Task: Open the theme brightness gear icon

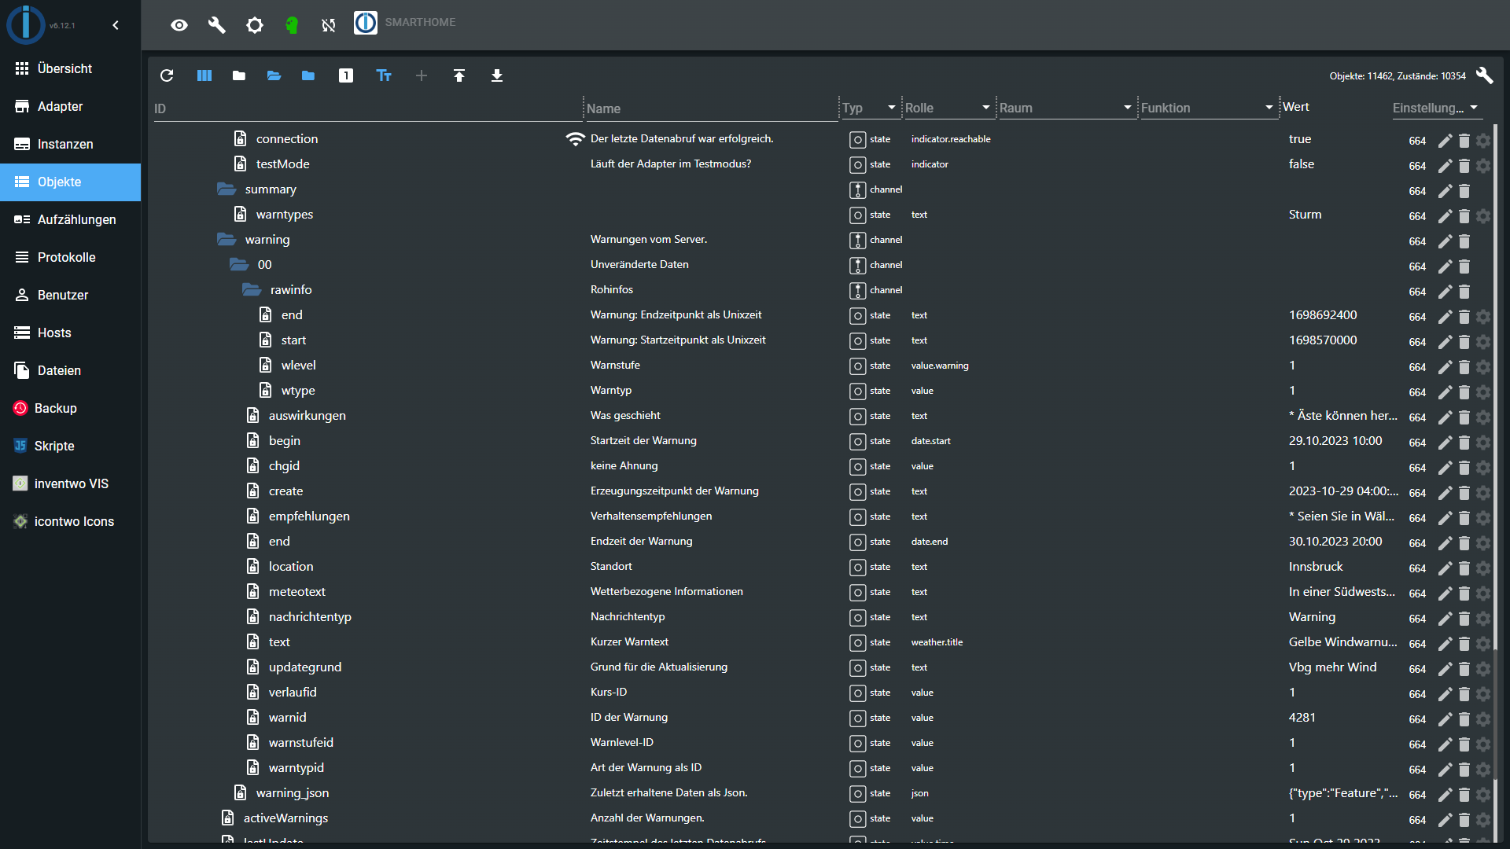Action: click(x=255, y=25)
